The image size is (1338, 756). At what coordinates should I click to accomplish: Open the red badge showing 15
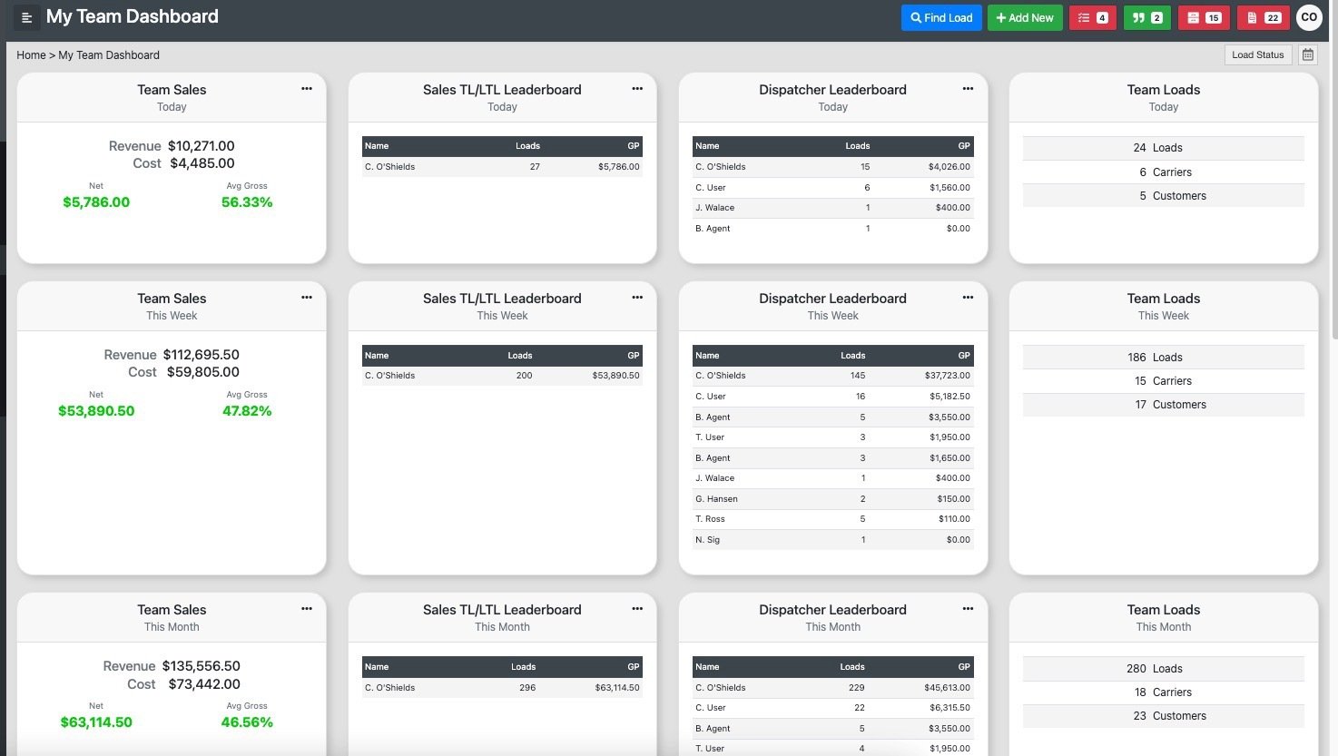point(1204,17)
